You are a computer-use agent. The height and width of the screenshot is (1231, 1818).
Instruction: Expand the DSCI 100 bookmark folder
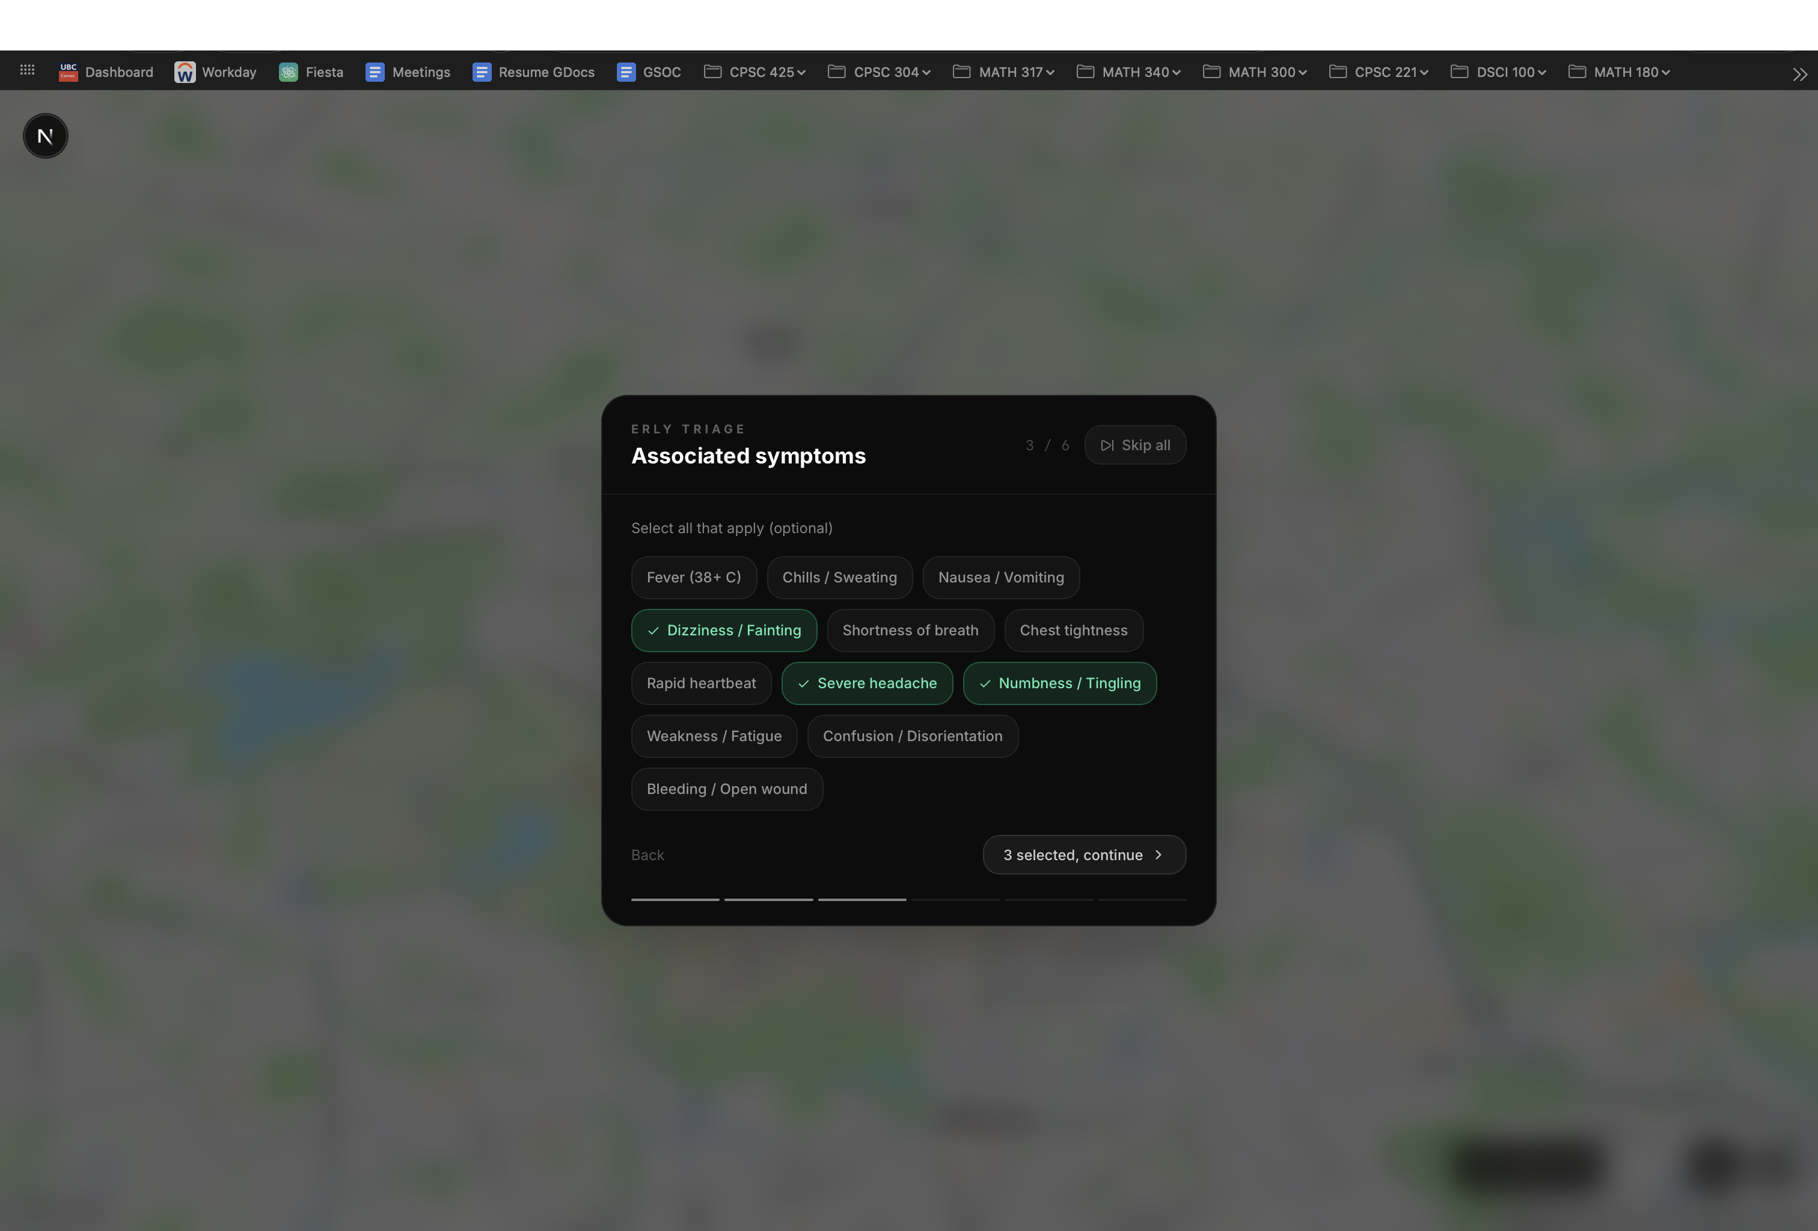tap(1498, 72)
